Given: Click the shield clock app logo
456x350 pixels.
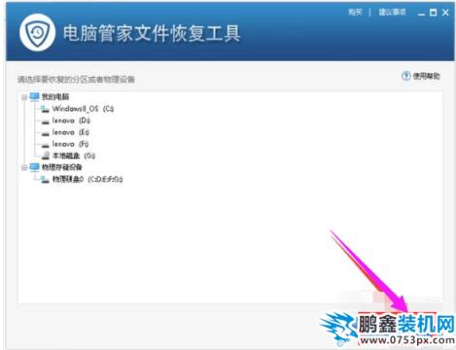Looking at the screenshot, I should (37, 32).
